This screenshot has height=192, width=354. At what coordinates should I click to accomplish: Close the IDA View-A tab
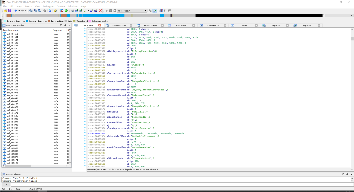pos(100,26)
